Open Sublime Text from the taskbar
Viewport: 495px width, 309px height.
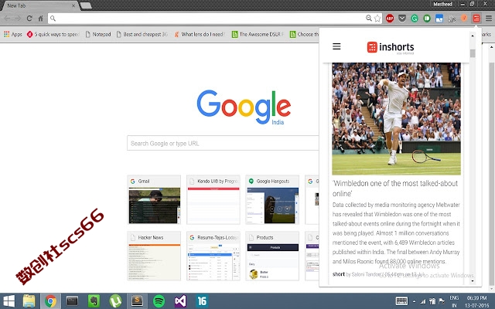click(x=137, y=301)
